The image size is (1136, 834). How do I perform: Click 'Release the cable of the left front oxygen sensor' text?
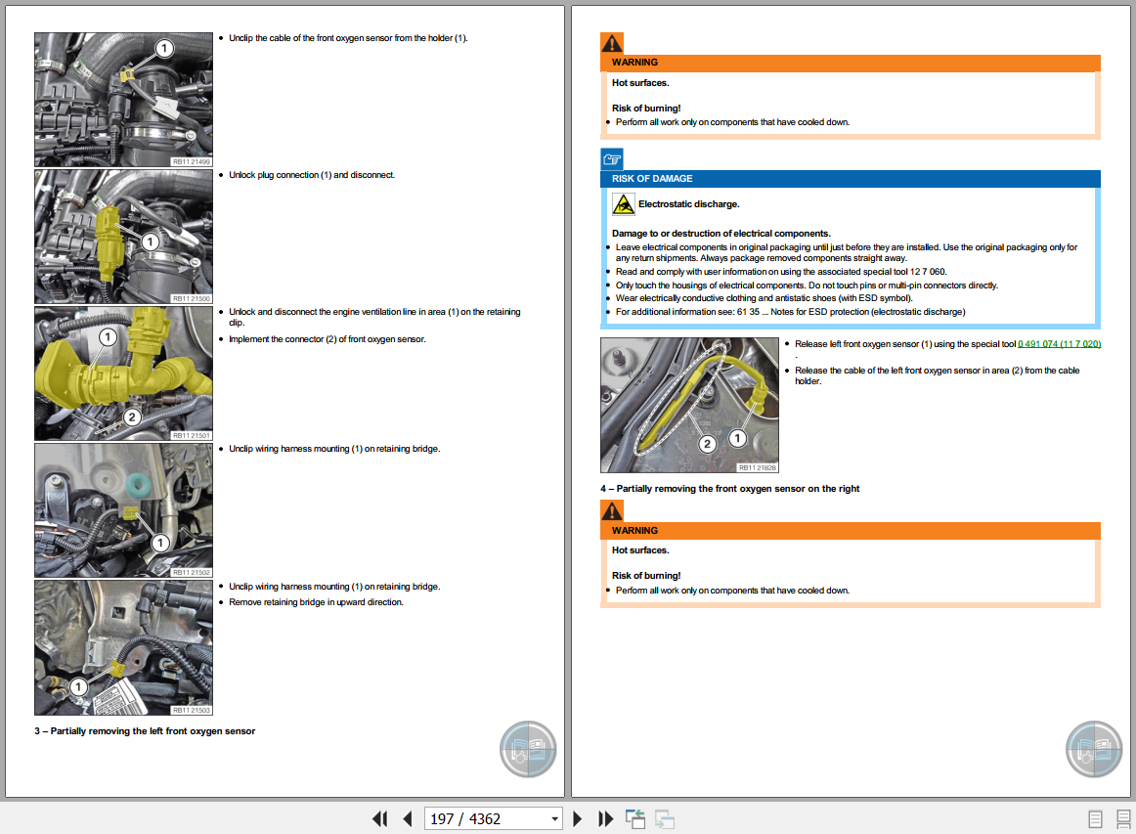pos(938,376)
